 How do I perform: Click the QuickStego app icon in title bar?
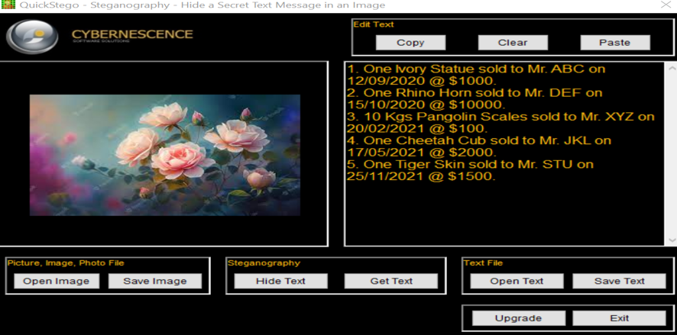(x=8, y=5)
